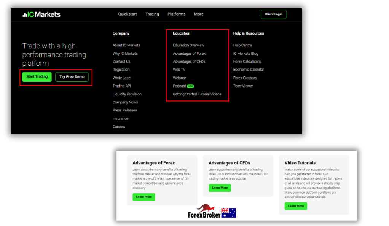Screen dimensions: 389x226
Task: Open Trading API link
Action: [121, 86]
